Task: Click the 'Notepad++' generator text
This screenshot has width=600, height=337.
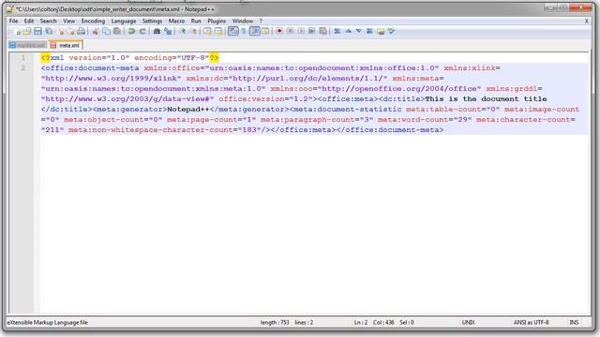Action: [x=188, y=110]
